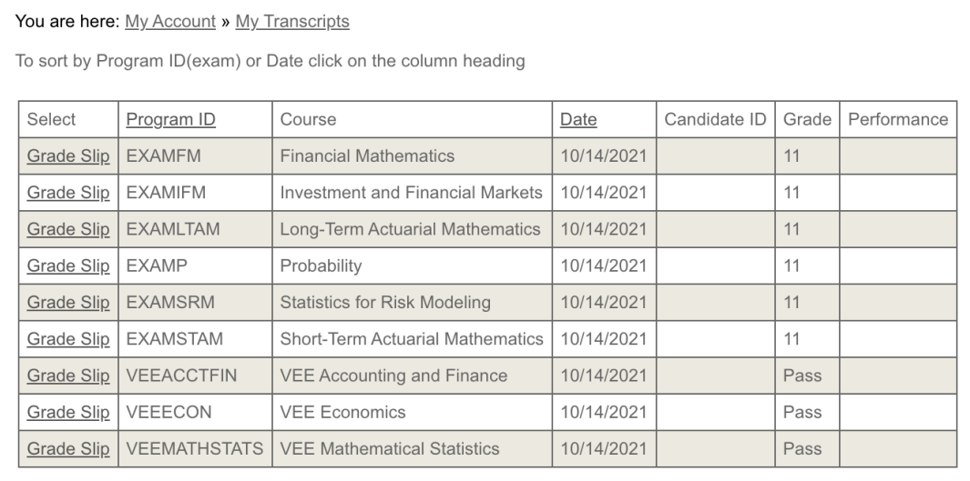Click the Performance column header
The height and width of the screenshot is (481, 970).
898,119
